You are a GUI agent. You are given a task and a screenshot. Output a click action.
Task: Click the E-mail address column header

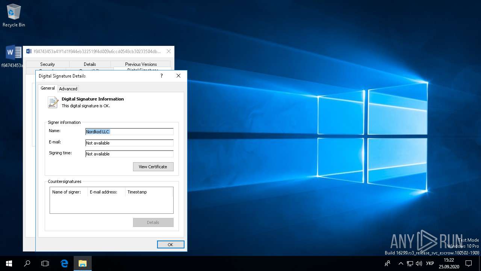point(106,192)
